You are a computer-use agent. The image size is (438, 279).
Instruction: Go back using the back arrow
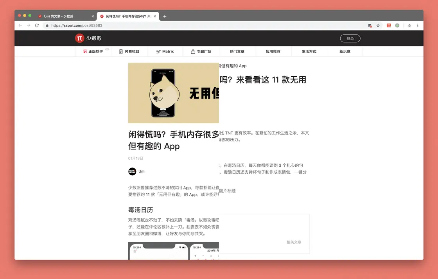20,25
